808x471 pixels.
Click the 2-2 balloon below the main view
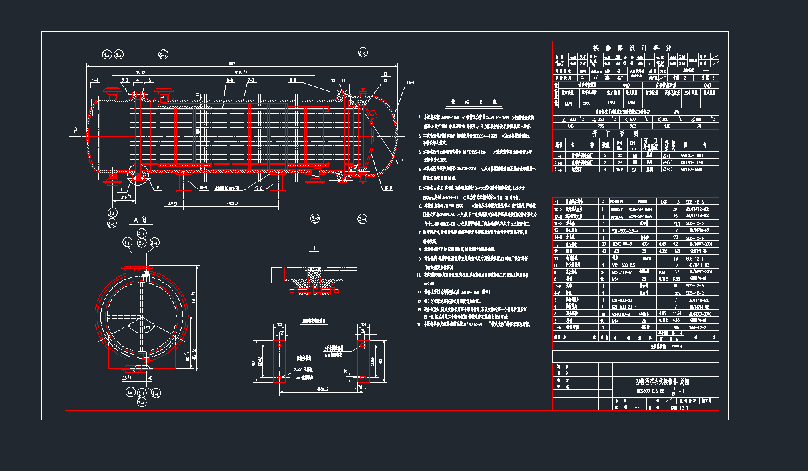(315, 218)
